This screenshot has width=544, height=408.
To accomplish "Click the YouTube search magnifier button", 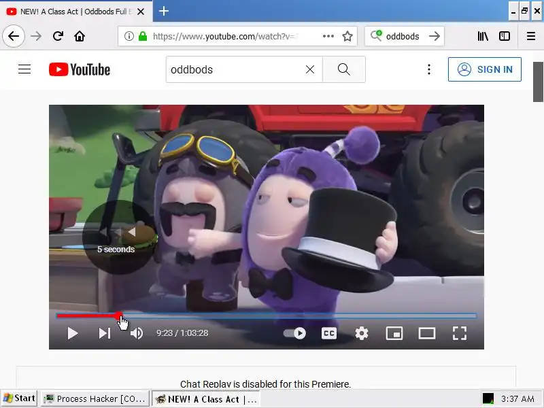I will [344, 69].
